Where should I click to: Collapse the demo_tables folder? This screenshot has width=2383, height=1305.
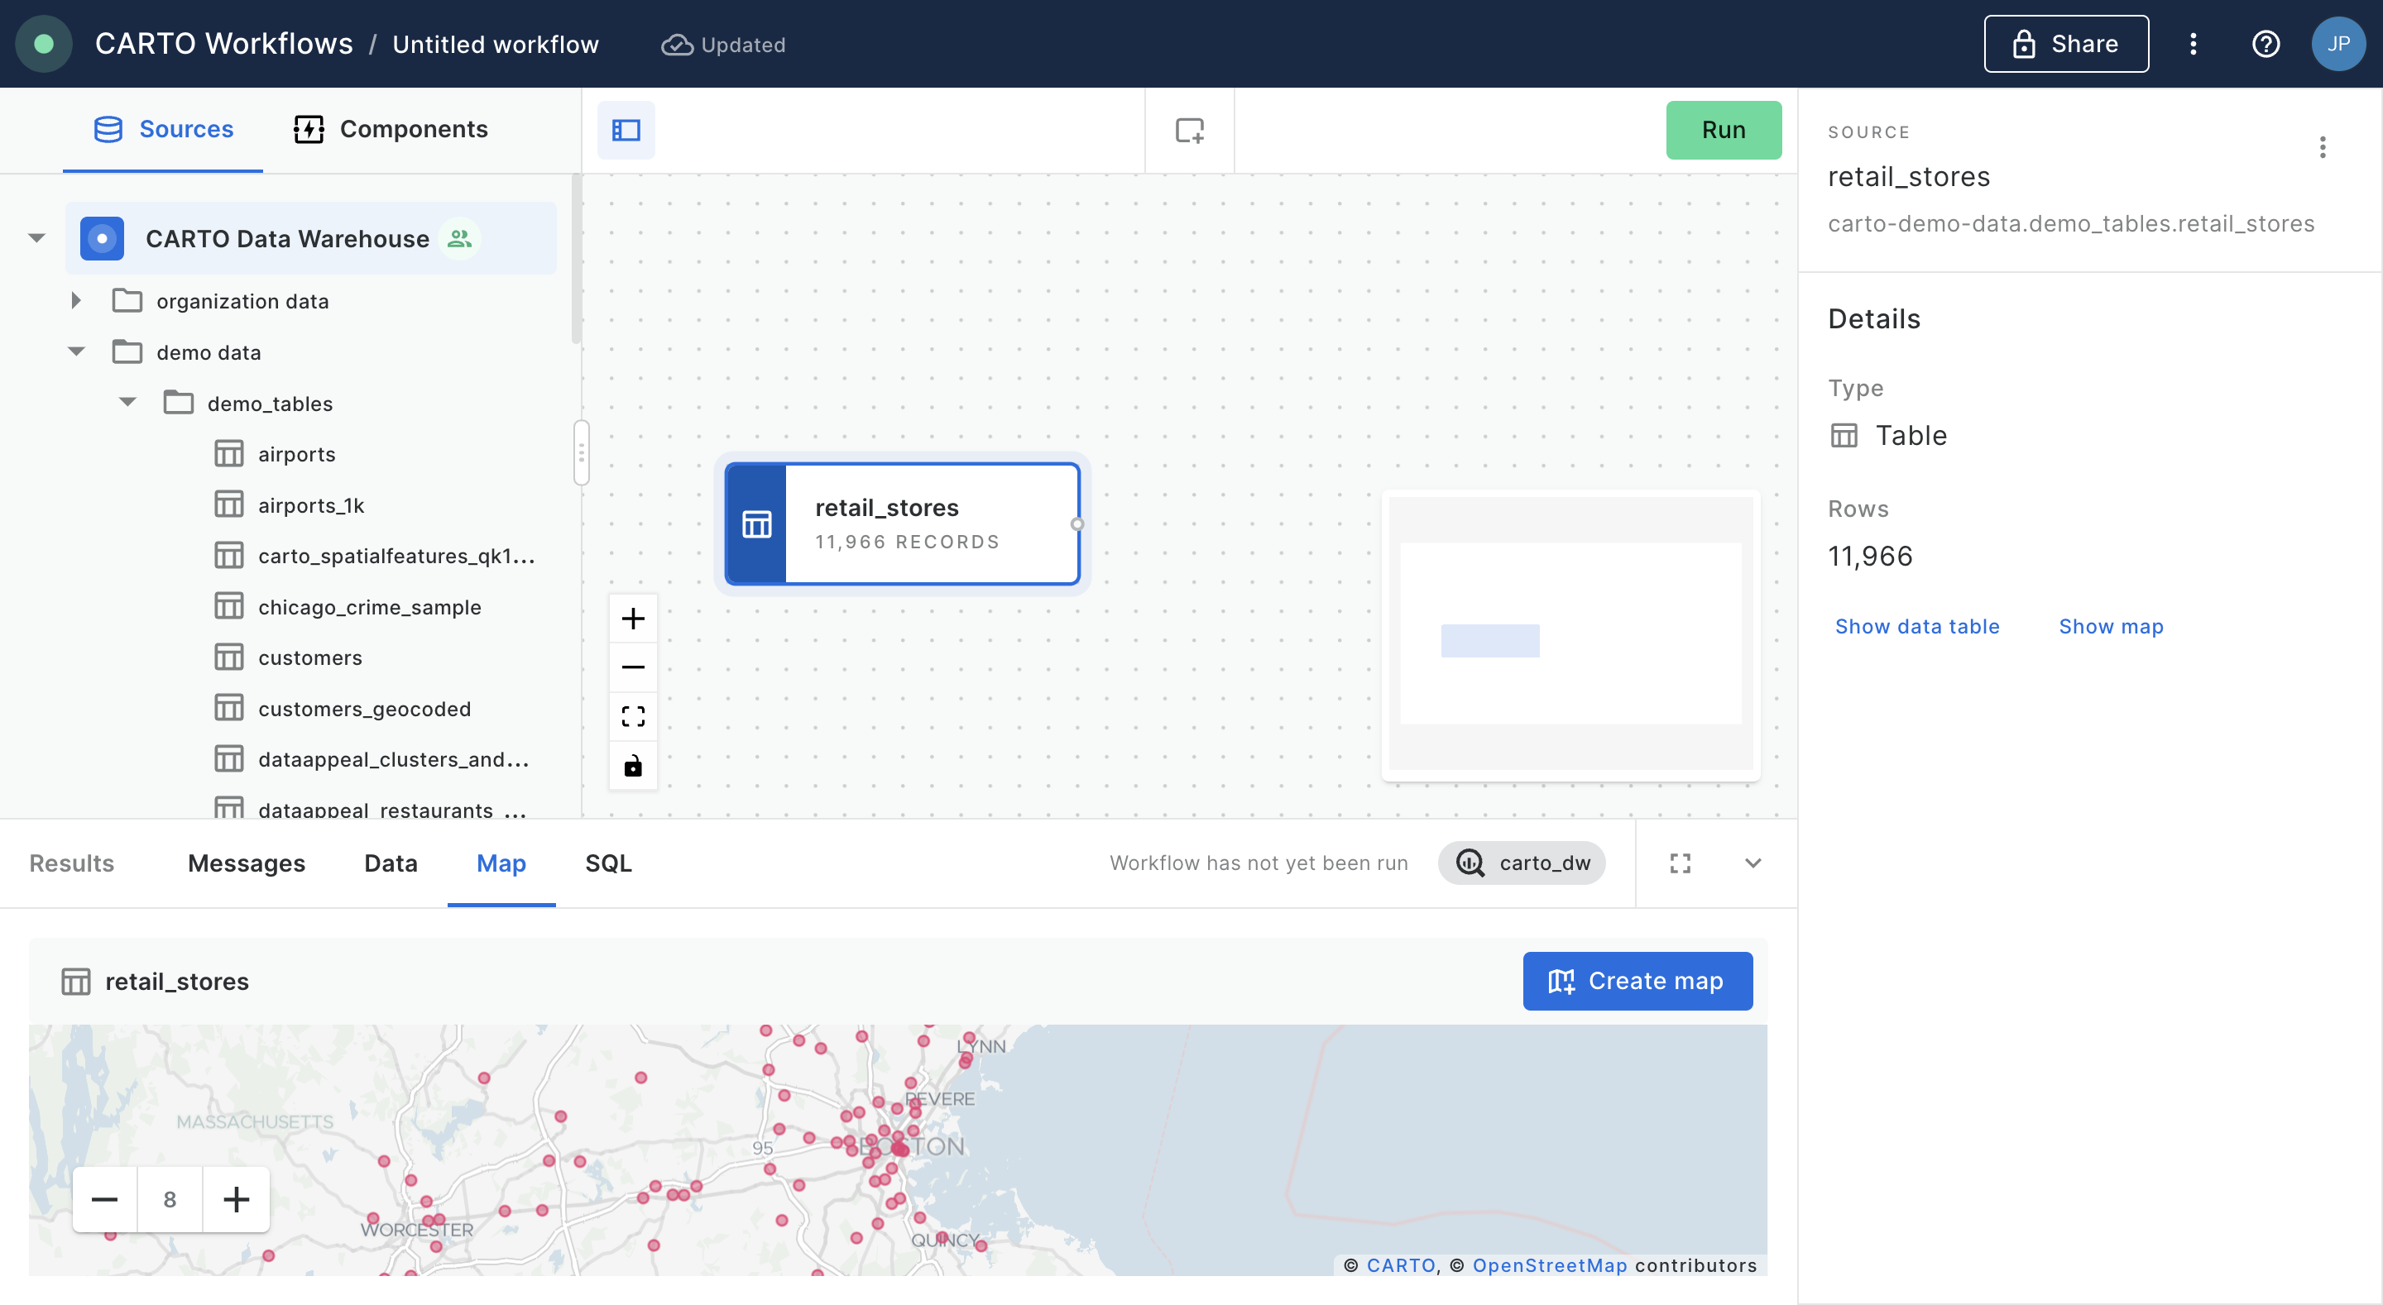(x=127, y=402)
